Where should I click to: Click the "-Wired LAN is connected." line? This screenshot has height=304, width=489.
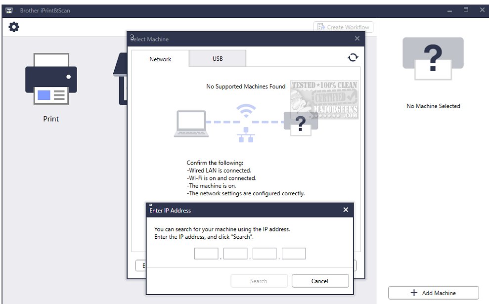(x=219, y=171)
